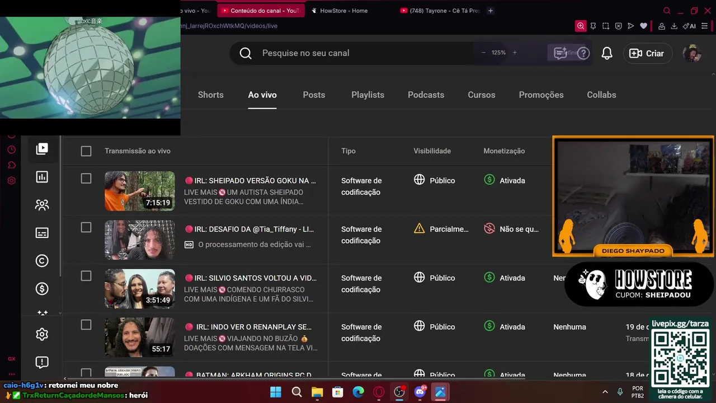Switch to the Podcasts tab

(x=426, y=95)
